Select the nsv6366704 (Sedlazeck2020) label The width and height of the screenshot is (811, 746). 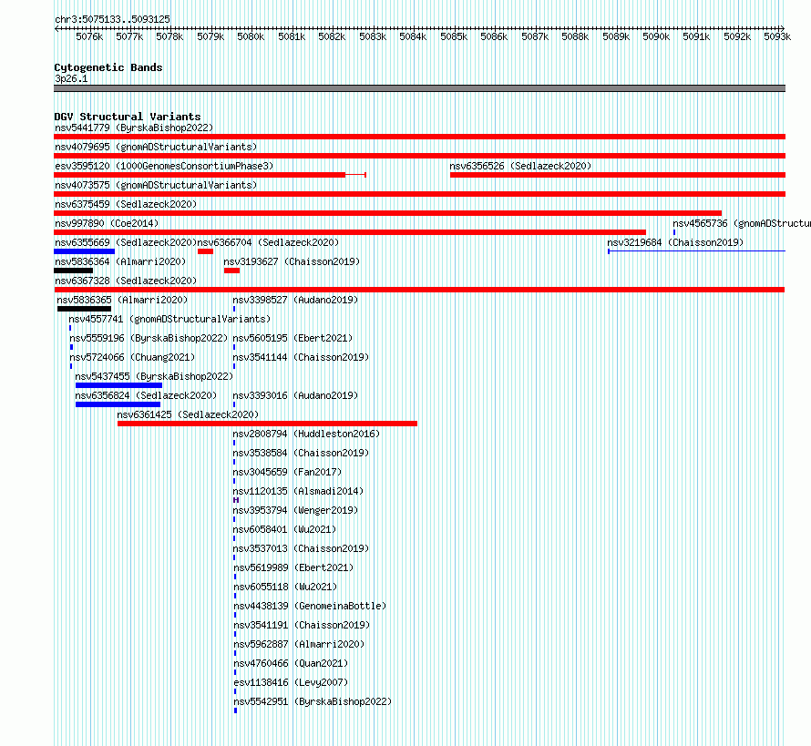[268, 242]
